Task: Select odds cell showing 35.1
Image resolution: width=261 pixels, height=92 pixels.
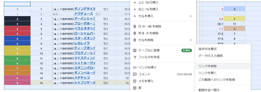Action: tap(213, 24)
